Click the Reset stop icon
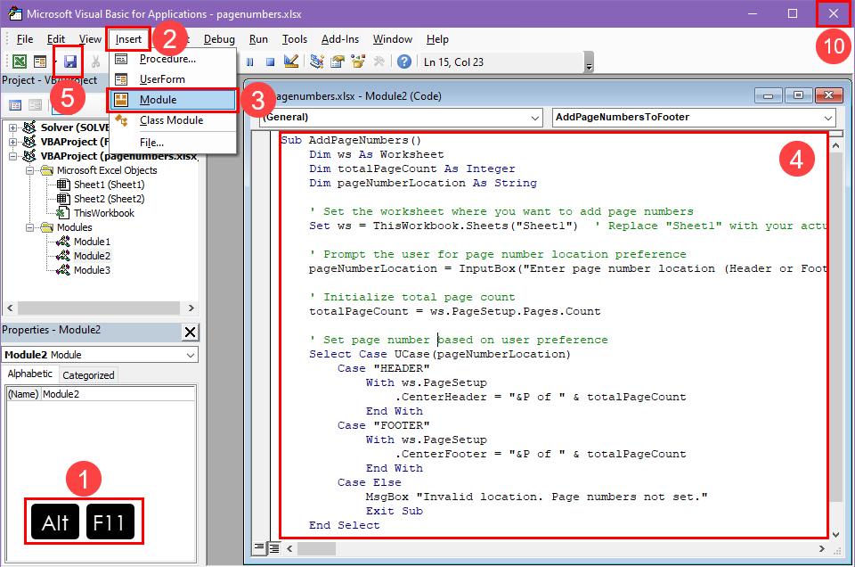This screenshot has width=855, height=567. click(x=270, y=62)
